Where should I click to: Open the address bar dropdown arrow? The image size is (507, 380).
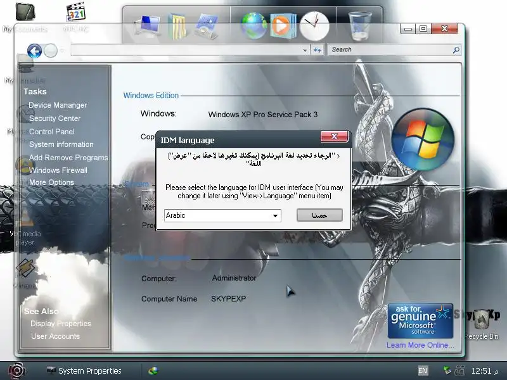click(305, 50)
